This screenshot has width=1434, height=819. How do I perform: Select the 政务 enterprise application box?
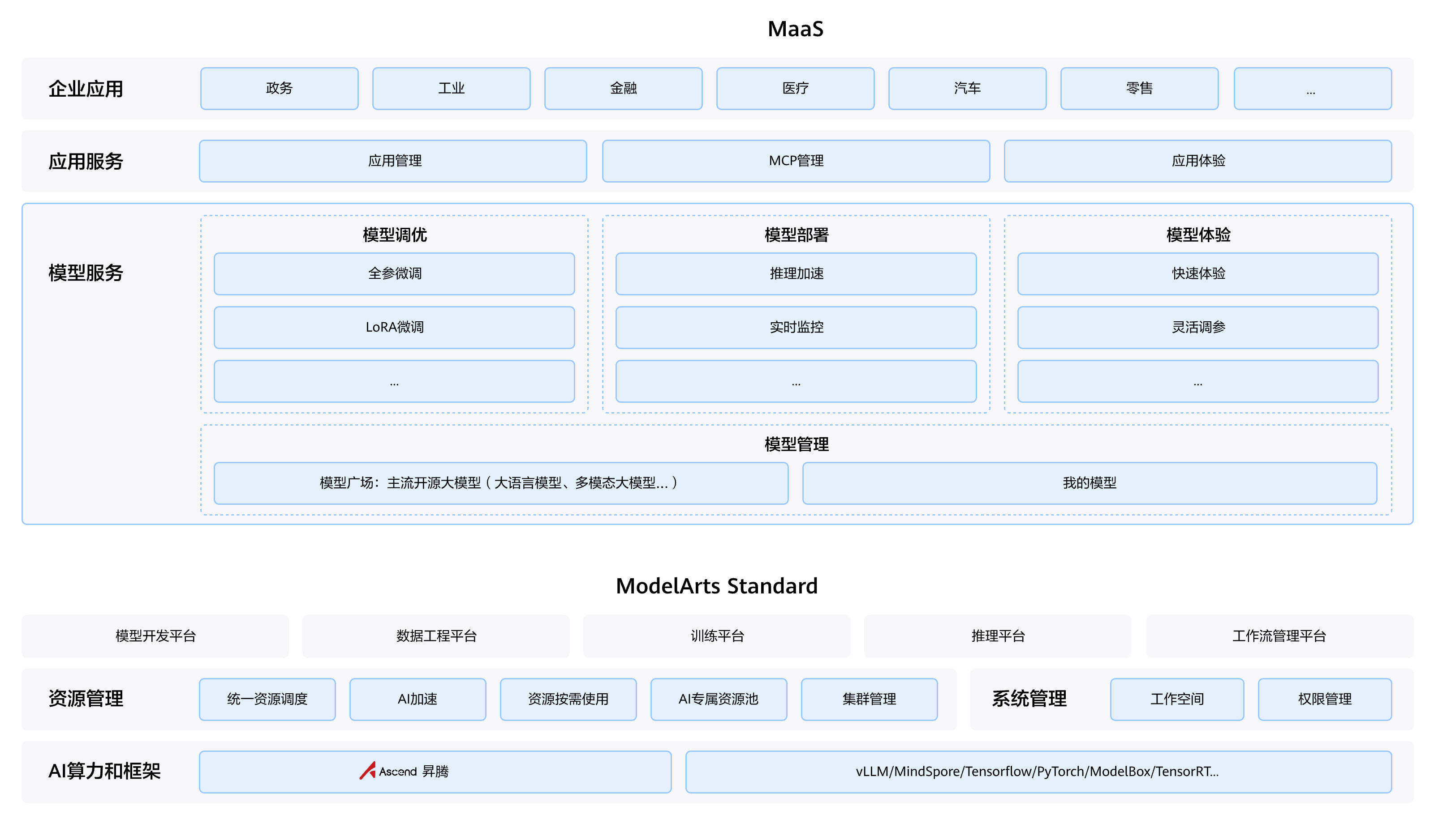(x=279, y=88)
